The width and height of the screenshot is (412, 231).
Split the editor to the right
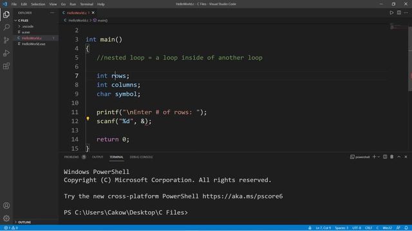pos(399,13)
